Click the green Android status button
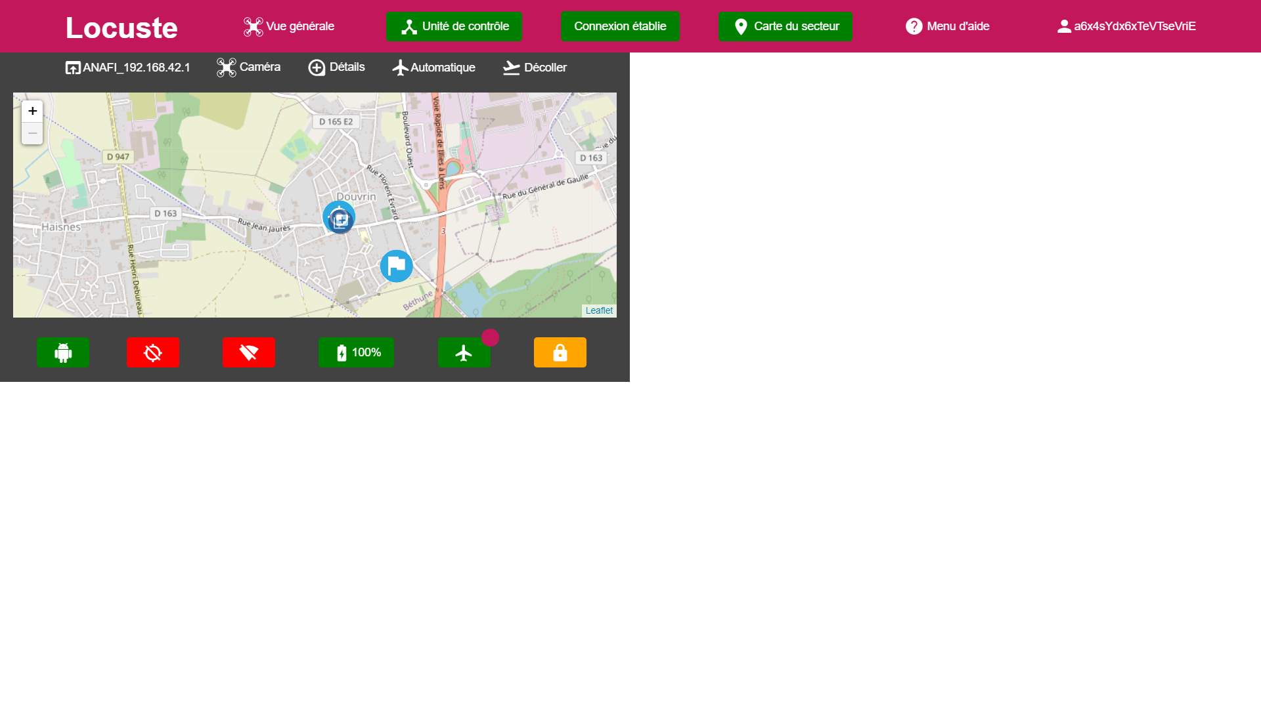Screen dimensions: 1261x708 (63, 352)
